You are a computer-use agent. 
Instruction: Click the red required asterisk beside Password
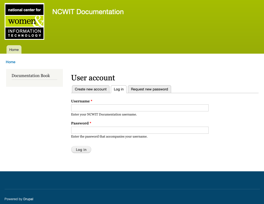coord(90,123)
